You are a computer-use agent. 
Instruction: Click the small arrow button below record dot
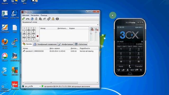[x=37, y=41]
